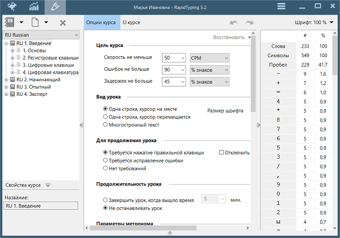Click the undo arrow icon
Screen dimensions: 340x238
click(x=234, y=22)
